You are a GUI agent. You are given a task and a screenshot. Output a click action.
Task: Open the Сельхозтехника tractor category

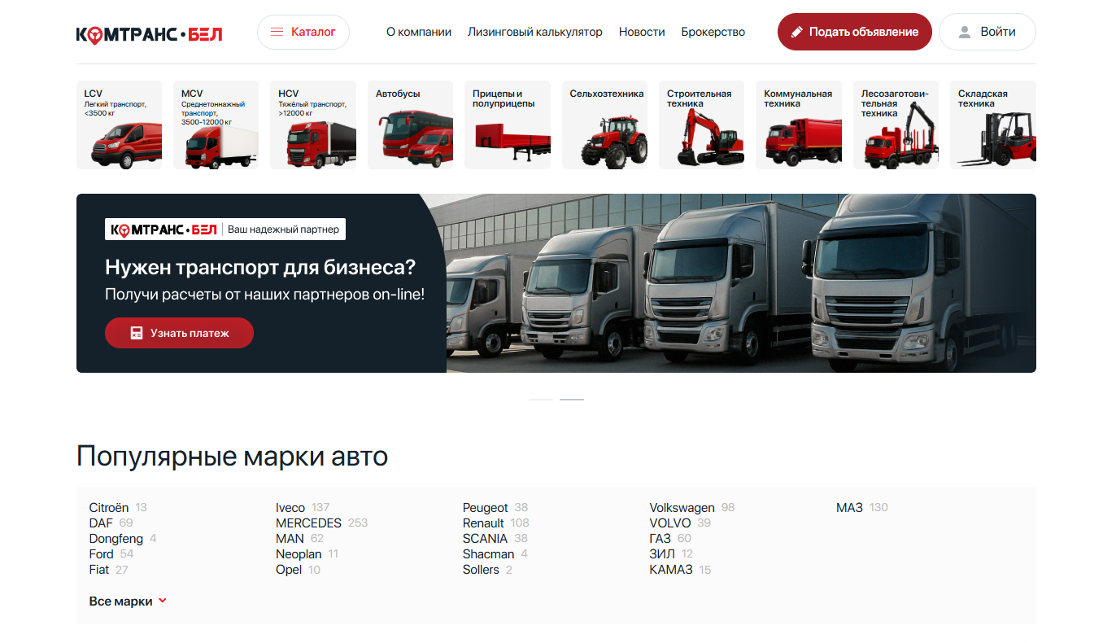604,125
